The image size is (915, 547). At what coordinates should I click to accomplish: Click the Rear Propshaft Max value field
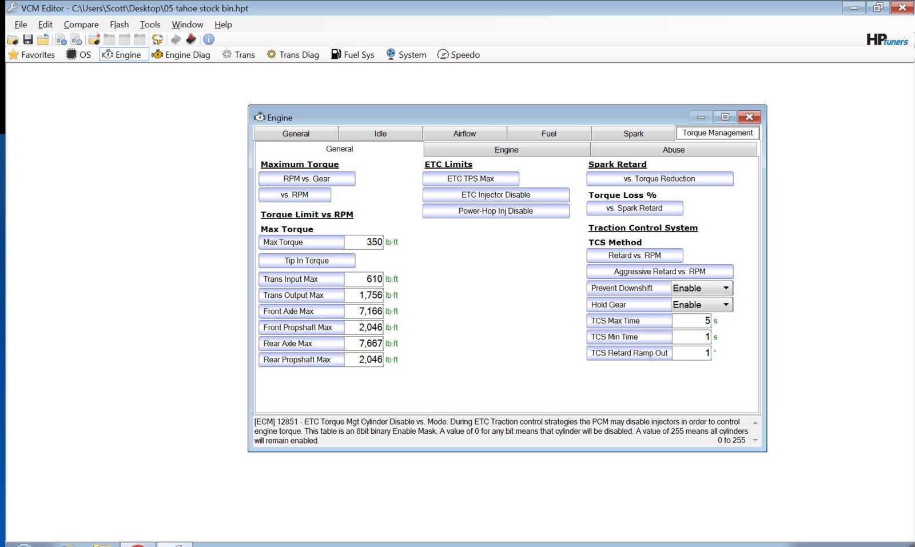coord(364,360)
